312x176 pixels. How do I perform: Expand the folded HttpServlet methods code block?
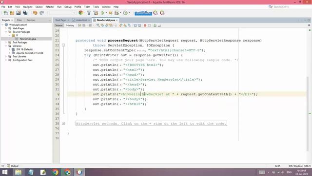coord(63,123)
